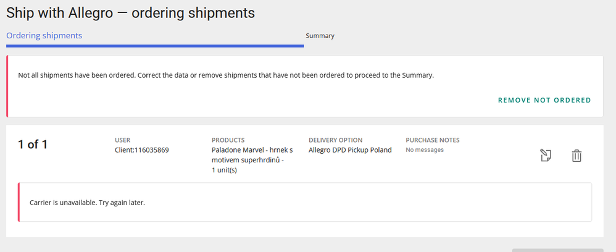
Task: Click the USER column label
Action: point(122,140)
